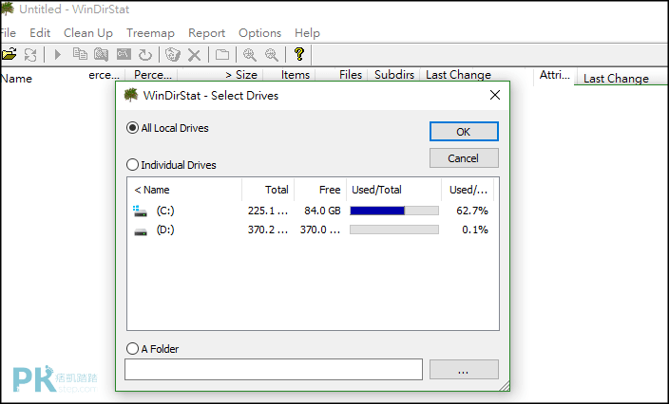
Task: Click the Zoom In magnifier icon
Action: tap(250, 54)
